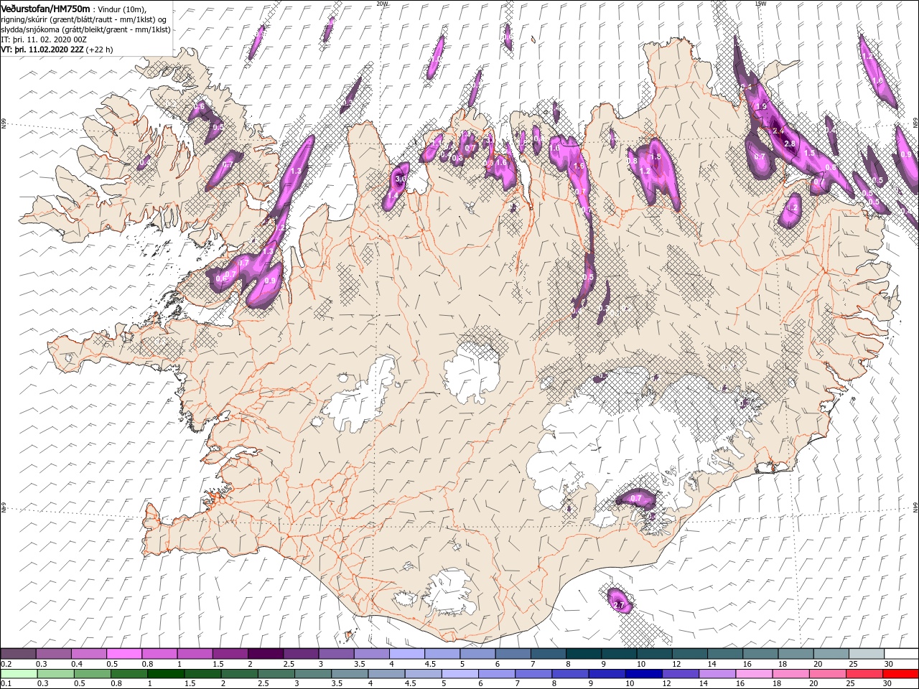This screenshot has height=689, width=919.
Task: Click the 20W longitude label
Action: point(382,4)
